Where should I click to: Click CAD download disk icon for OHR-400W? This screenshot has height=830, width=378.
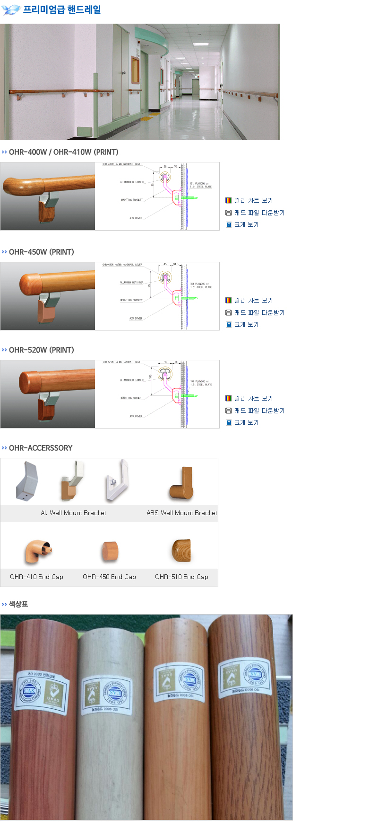[x=228, y=213]
